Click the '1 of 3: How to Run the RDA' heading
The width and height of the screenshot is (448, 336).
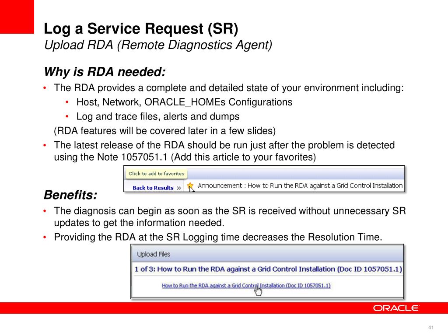268,269
